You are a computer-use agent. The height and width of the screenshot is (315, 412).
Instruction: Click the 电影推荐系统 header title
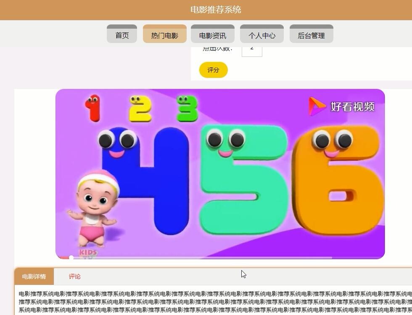pyautogui.click(x=216, y=10)
